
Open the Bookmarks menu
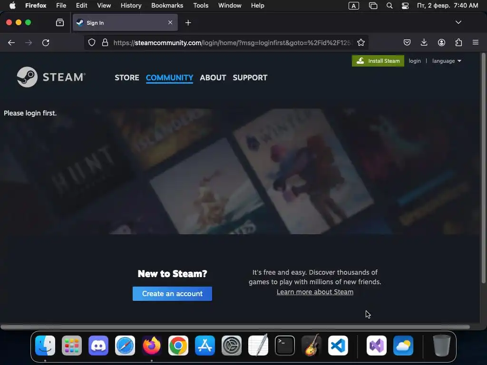pos(167,6)
